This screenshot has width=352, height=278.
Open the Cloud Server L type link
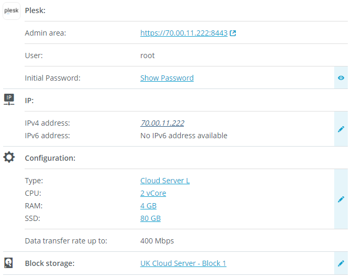click(x=164, y=181)
